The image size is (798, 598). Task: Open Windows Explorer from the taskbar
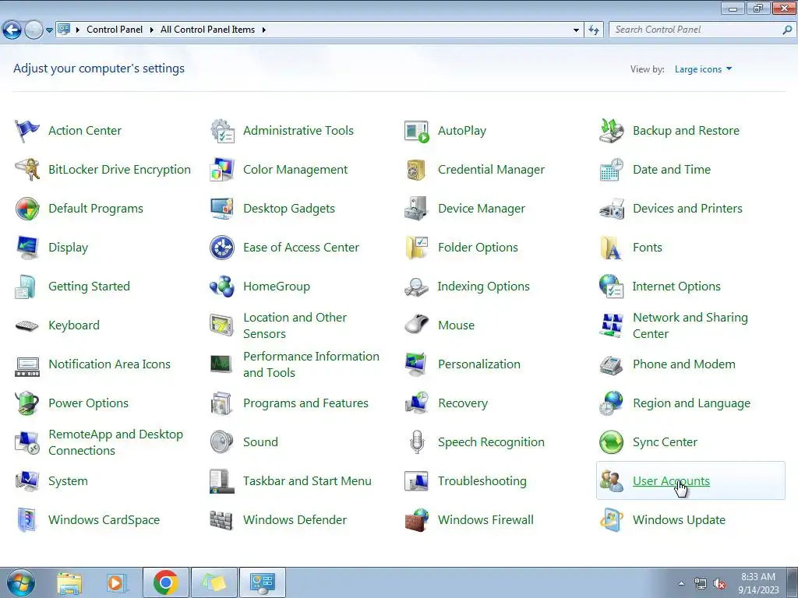[69, 582]
